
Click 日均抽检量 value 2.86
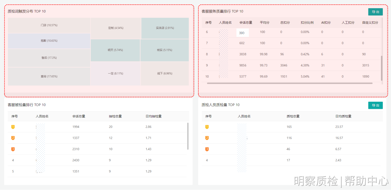[x=148, y=127]
